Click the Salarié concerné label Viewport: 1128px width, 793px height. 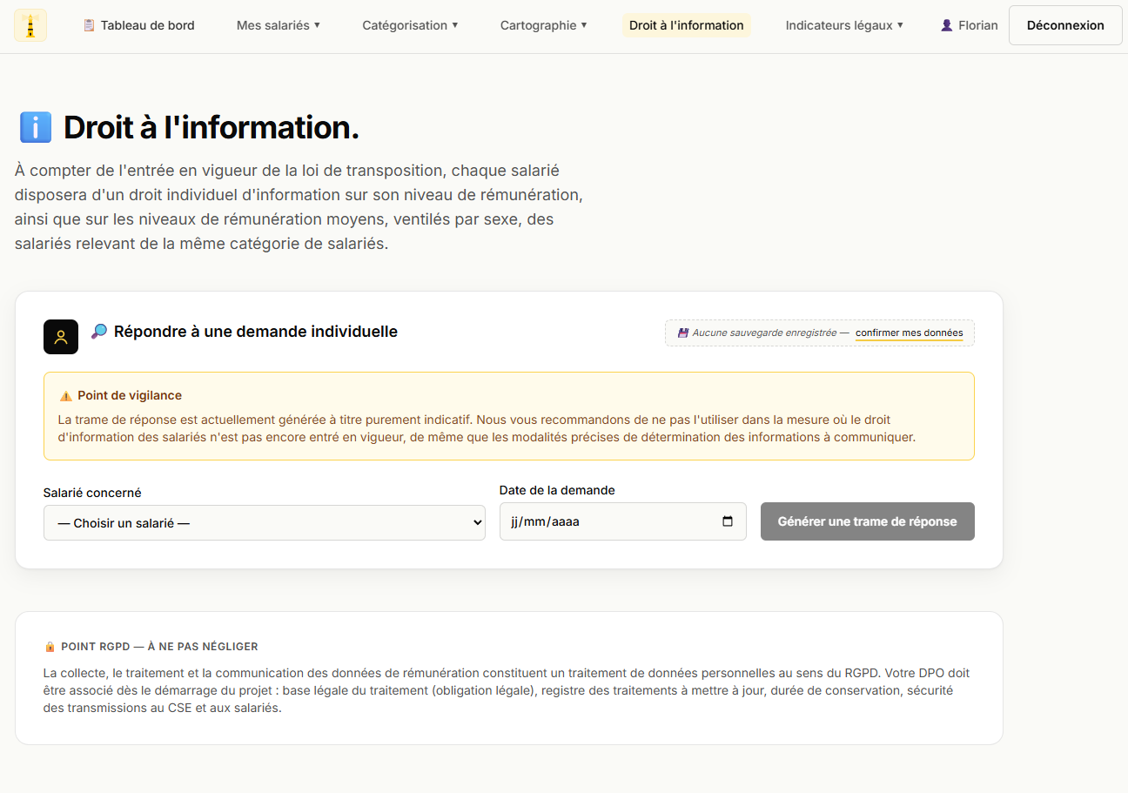92,493
